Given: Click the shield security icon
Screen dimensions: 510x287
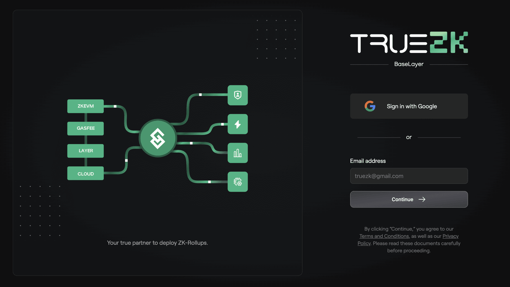Looking at the screenshot, I should tap(237, 95).
